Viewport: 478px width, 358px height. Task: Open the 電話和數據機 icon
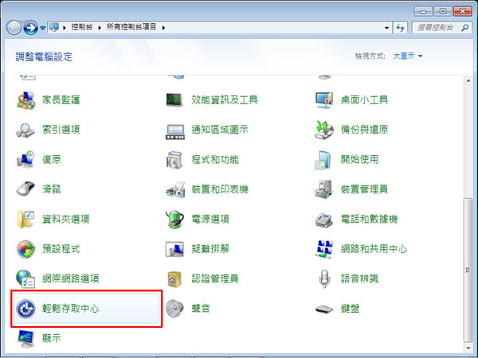323,220
